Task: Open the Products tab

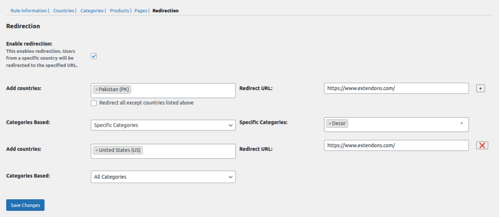Action: click(x=119, y=11)
